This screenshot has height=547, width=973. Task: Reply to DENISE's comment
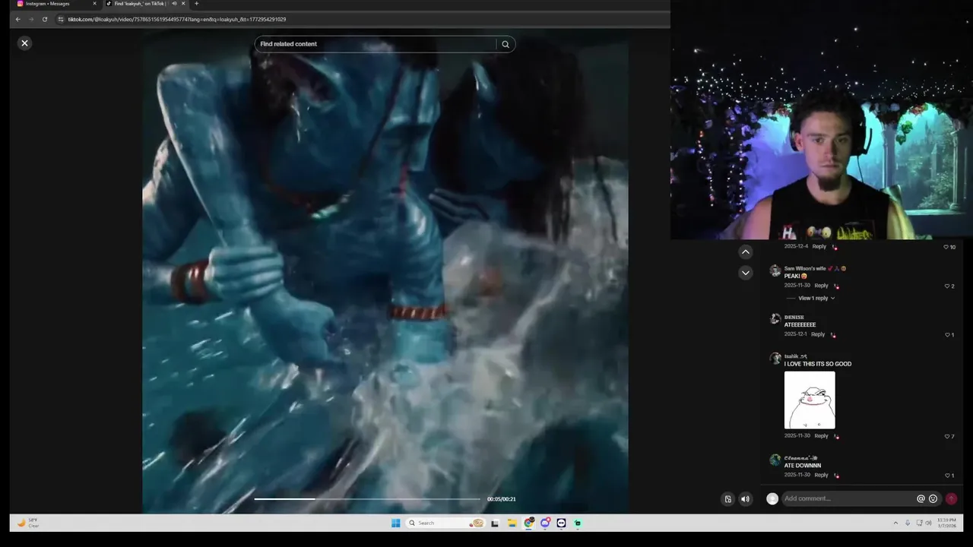point(818,334)
